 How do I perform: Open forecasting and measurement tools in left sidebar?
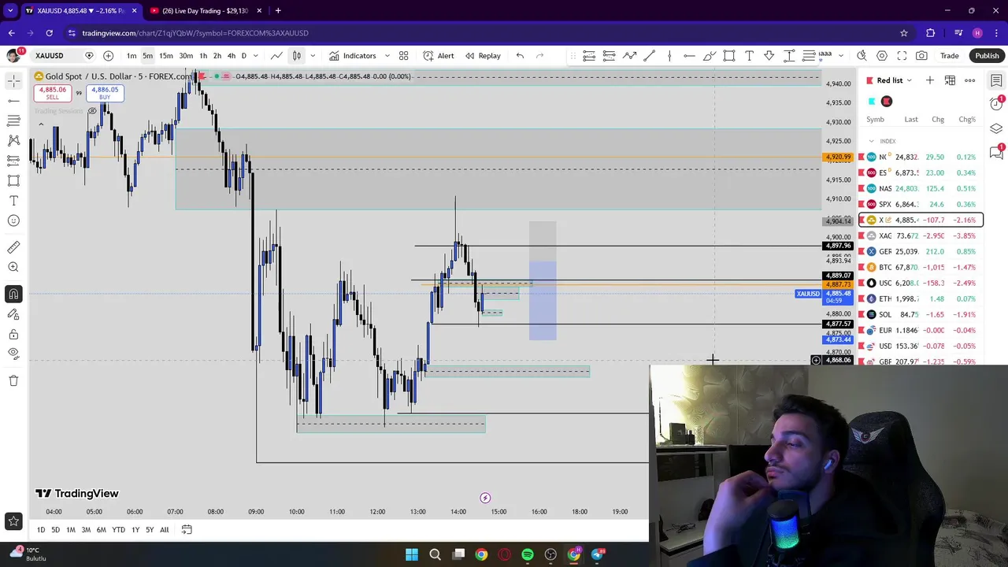(x=13, y=161)
